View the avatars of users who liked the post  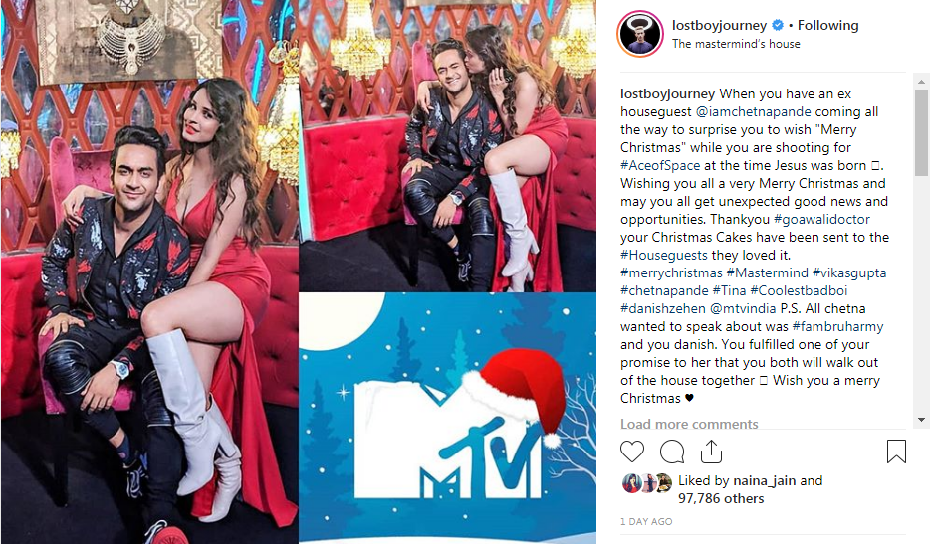click(646, 483)
